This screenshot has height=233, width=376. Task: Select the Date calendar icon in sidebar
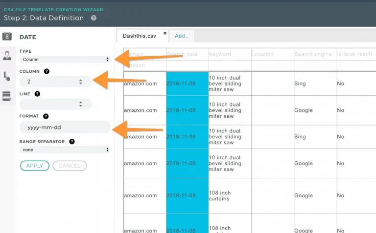7,36
